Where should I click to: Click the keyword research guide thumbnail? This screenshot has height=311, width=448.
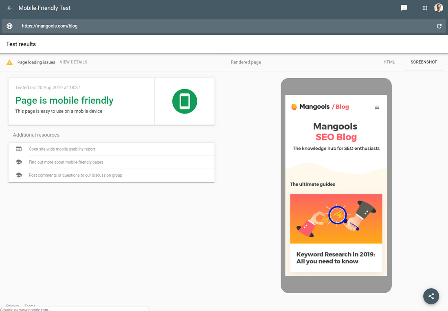tap(336, 219)
